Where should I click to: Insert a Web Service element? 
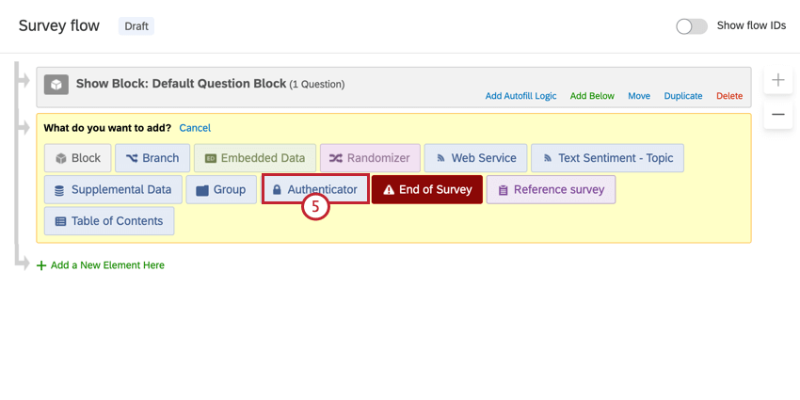click(474, 158)
